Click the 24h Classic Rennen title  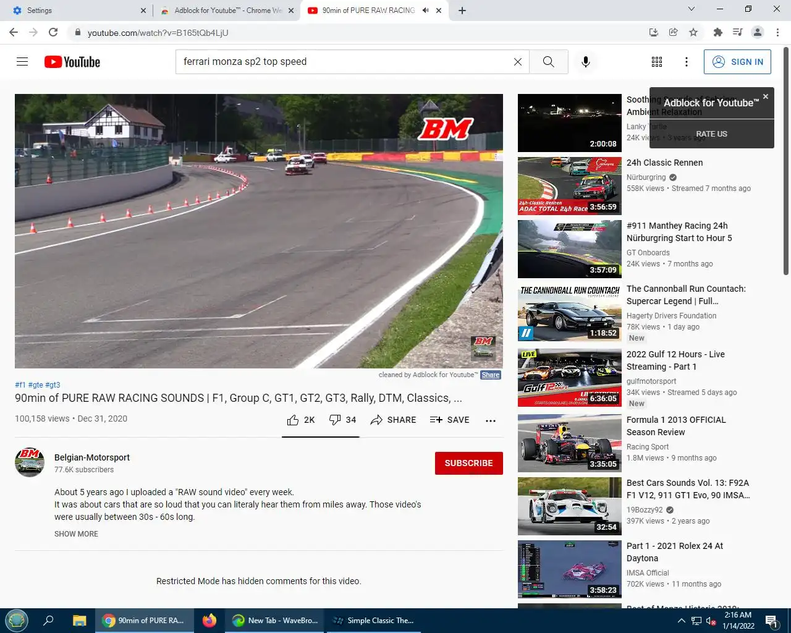point(664,163)
